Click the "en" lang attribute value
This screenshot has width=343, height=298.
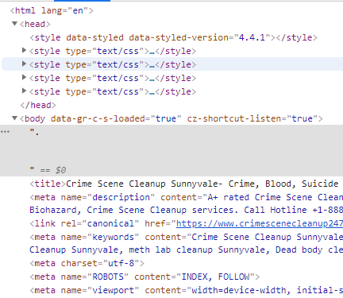[78, 10]
